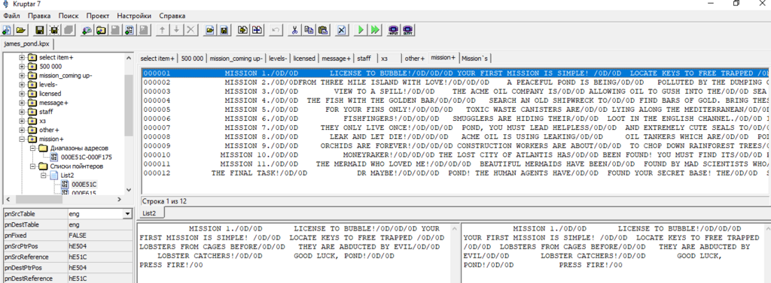Open the Настройки menu

click(x=134, y=16)
